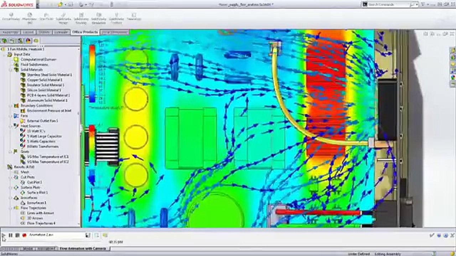Click the Fans node icon
456x256 pixels.
[16, 116]
